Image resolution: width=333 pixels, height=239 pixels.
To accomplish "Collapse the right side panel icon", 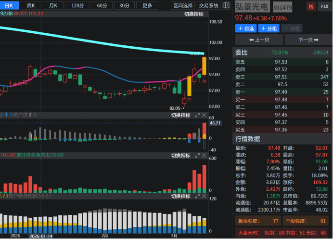I will pos(226,6).
